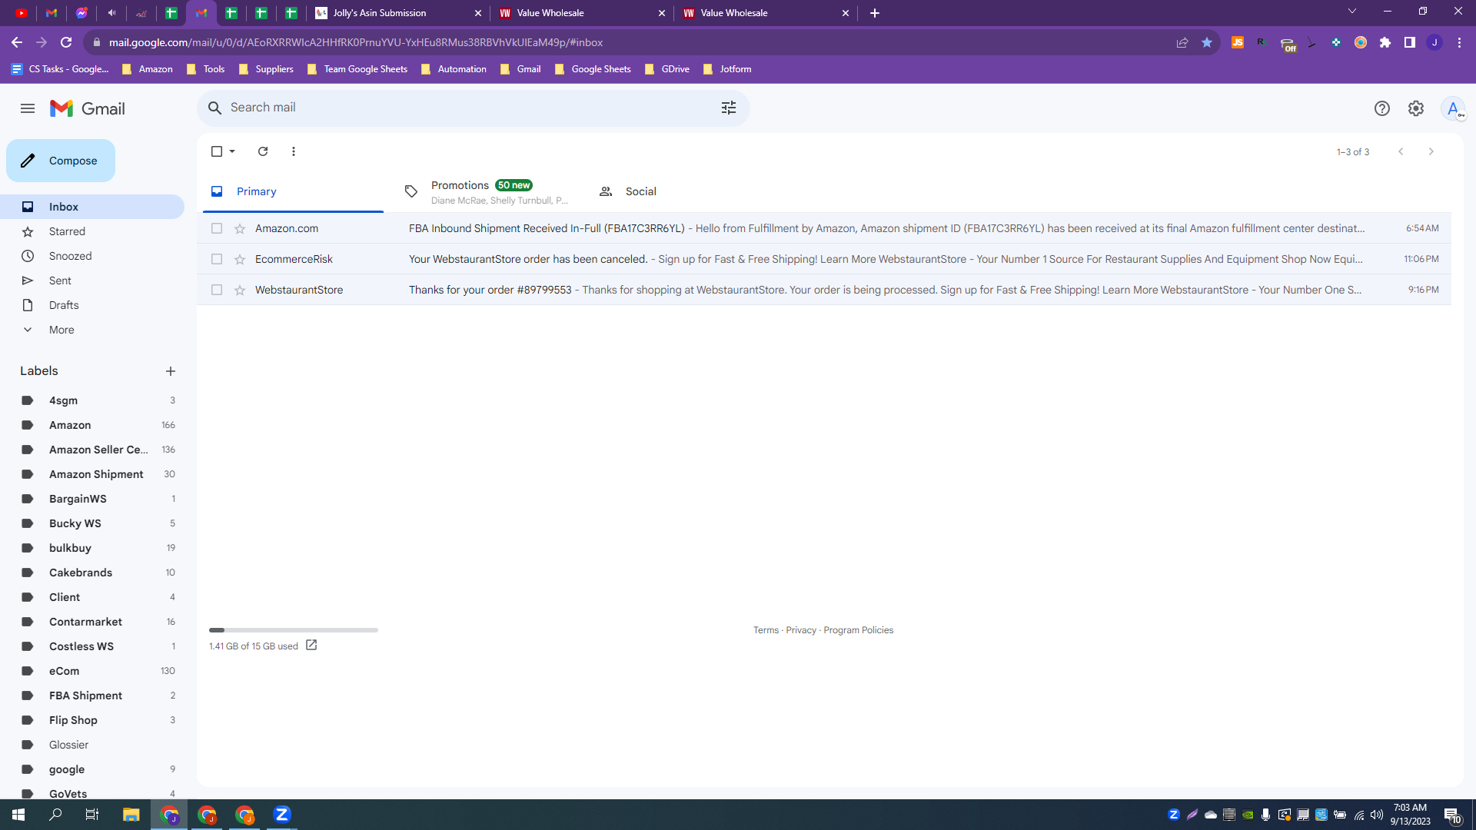Go to older emails arrow
This screenshot has height=830, width=1476.
[1431, 151]
